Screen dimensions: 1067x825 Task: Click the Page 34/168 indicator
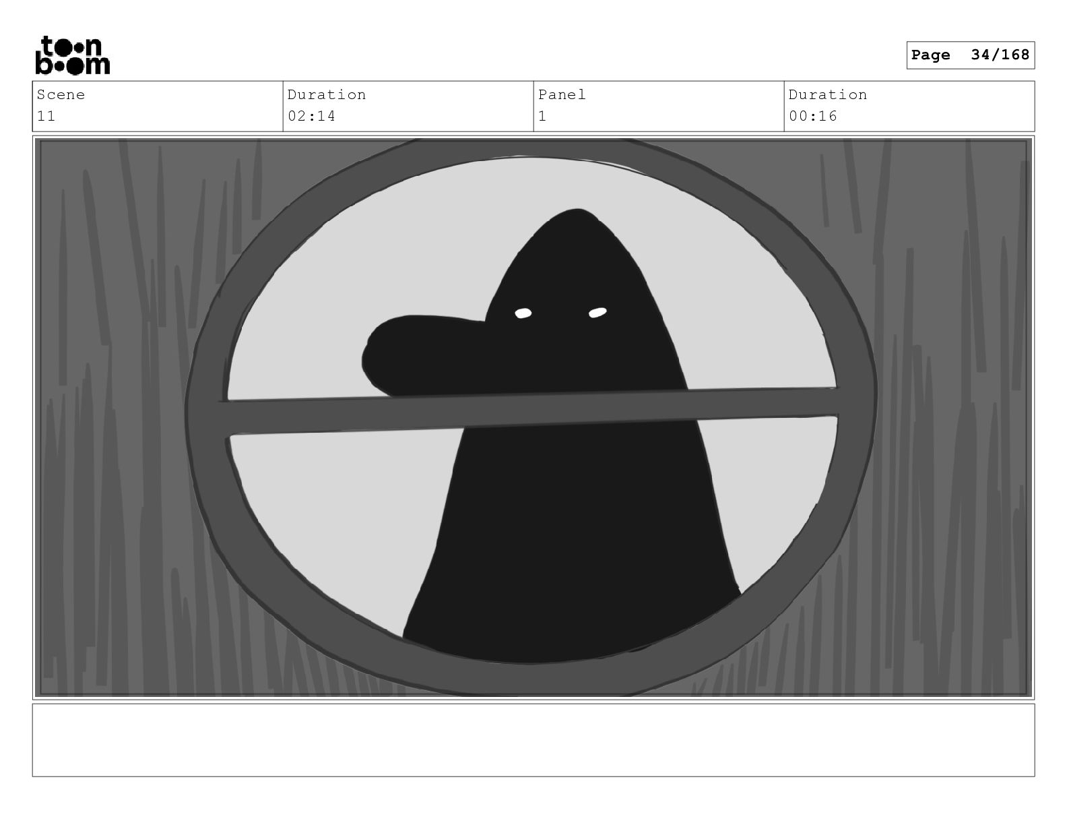[970, 55]
